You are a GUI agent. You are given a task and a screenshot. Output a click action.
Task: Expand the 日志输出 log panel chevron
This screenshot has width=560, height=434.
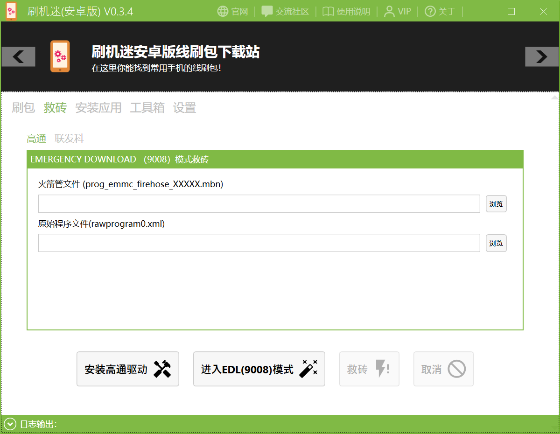click(x=10, y=424)
